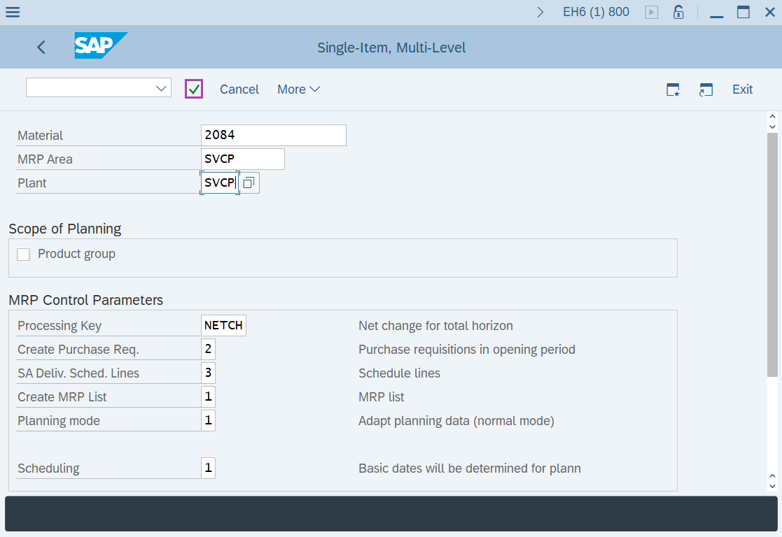Confirm entries with the green checkmark icon
This screenshot has width=782, height=537.
click(x=193, y=89)
